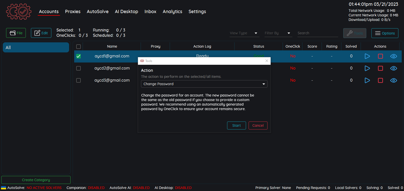
Task: Open the File folder button
Action: tap(16, 33)
